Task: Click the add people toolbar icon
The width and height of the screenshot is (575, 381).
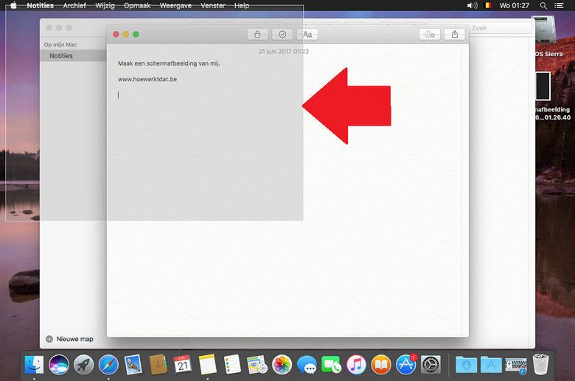Action: [x=430, y=34]
